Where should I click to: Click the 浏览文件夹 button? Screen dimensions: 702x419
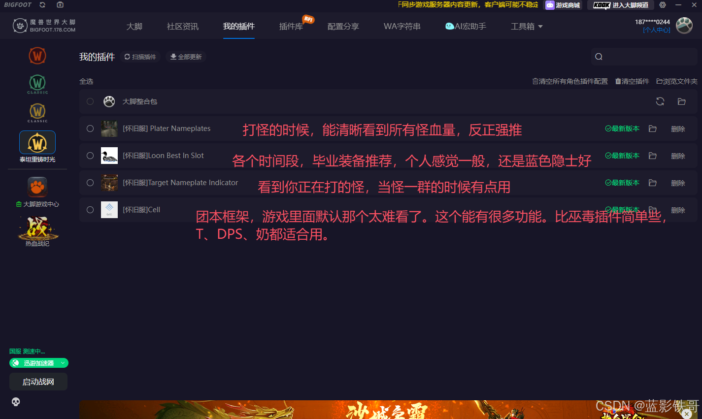677,81
